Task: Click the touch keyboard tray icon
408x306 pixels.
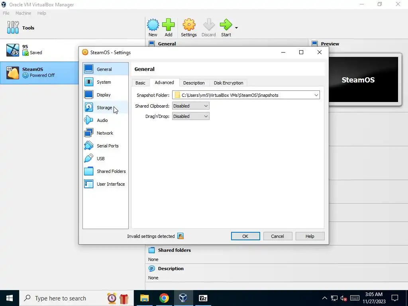Action: (x=355, y=298)
